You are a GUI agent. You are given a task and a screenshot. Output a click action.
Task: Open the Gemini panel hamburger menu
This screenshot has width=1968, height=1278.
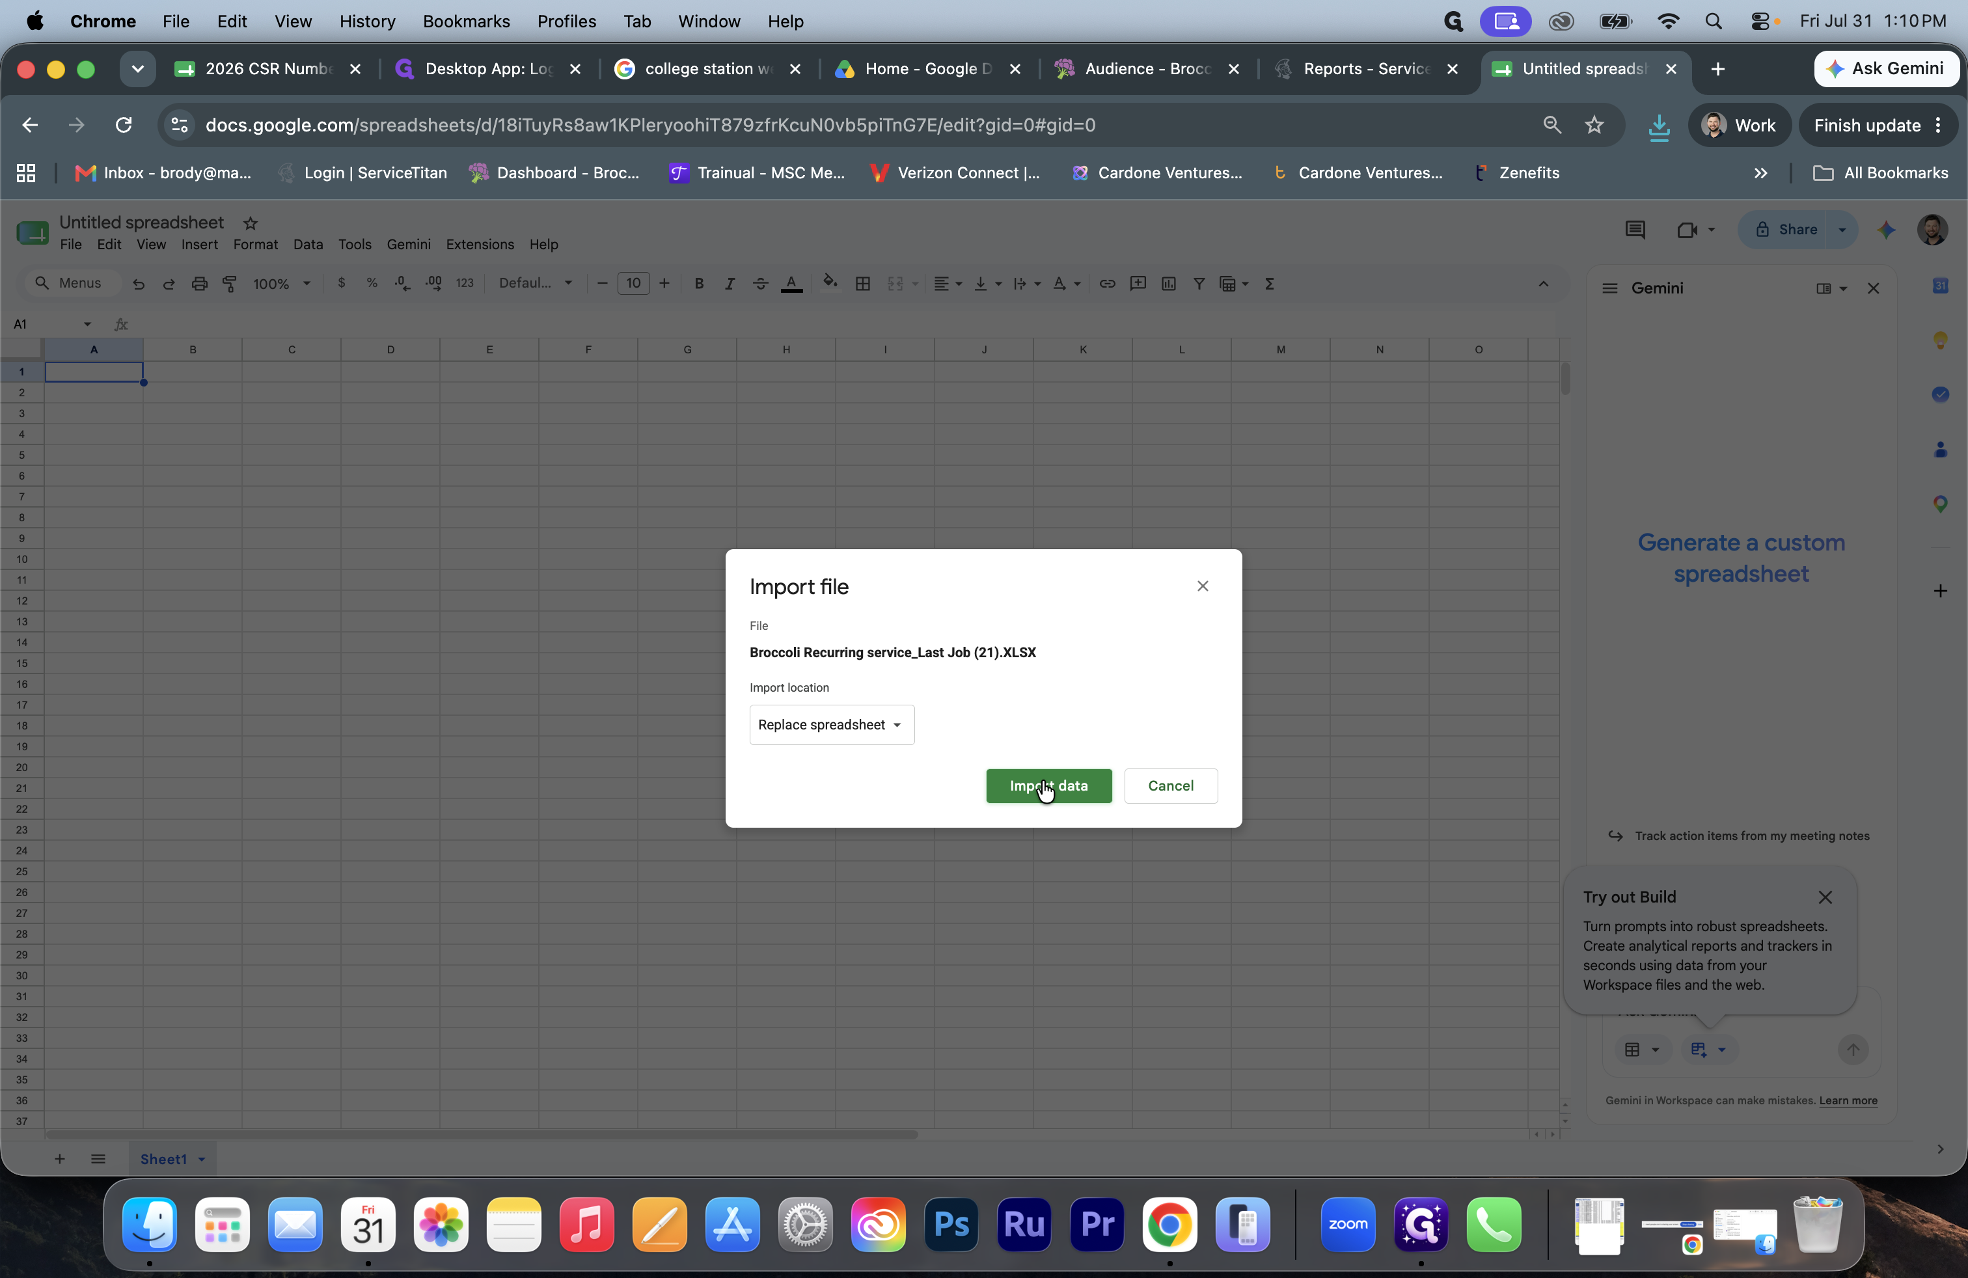(1609, 288)
